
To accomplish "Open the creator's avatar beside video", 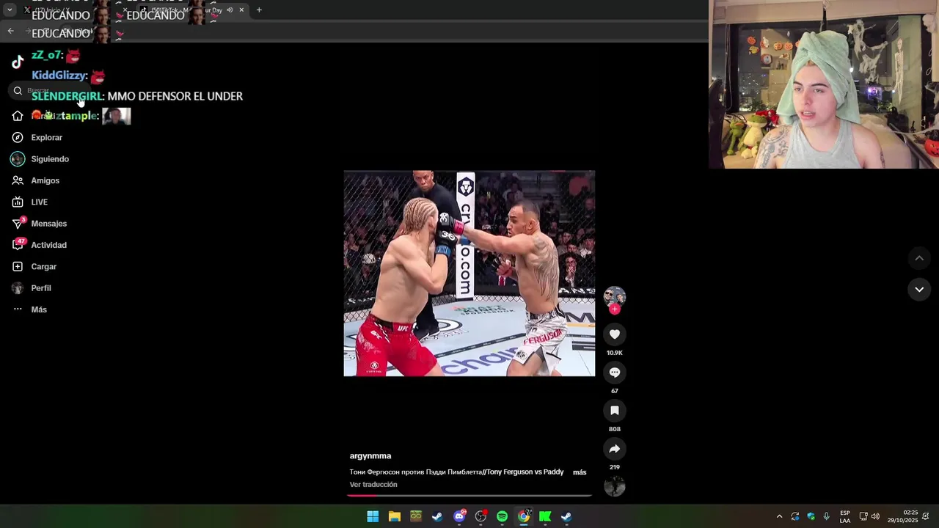I will 615,296.
